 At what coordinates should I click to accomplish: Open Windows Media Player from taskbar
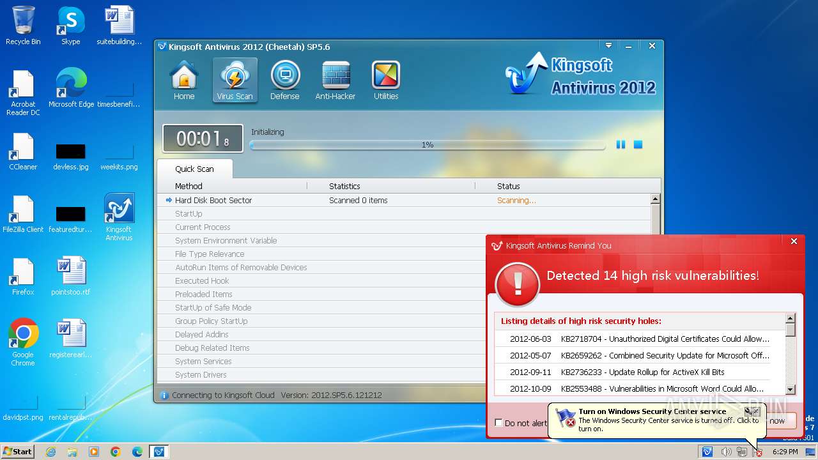tap(94, 452)
